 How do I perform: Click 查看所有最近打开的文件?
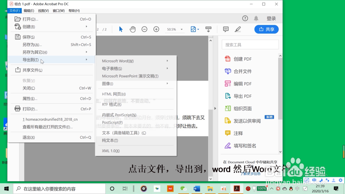(52, 127)
